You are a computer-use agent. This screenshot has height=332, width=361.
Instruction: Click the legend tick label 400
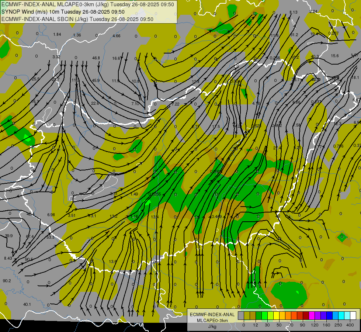pyautogui.click(x=350, y=325)
